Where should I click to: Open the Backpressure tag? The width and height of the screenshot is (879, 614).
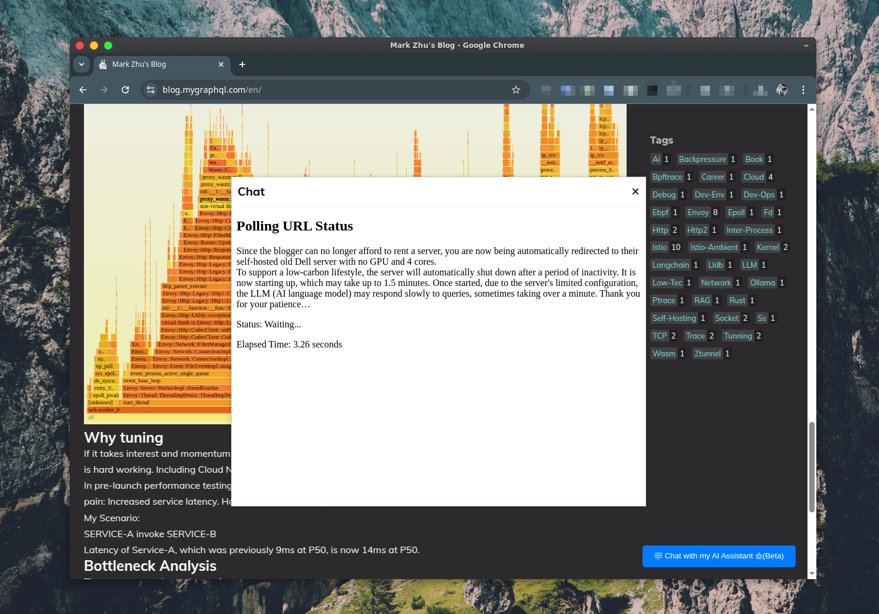pyautogui.click(x=702, y=159)
